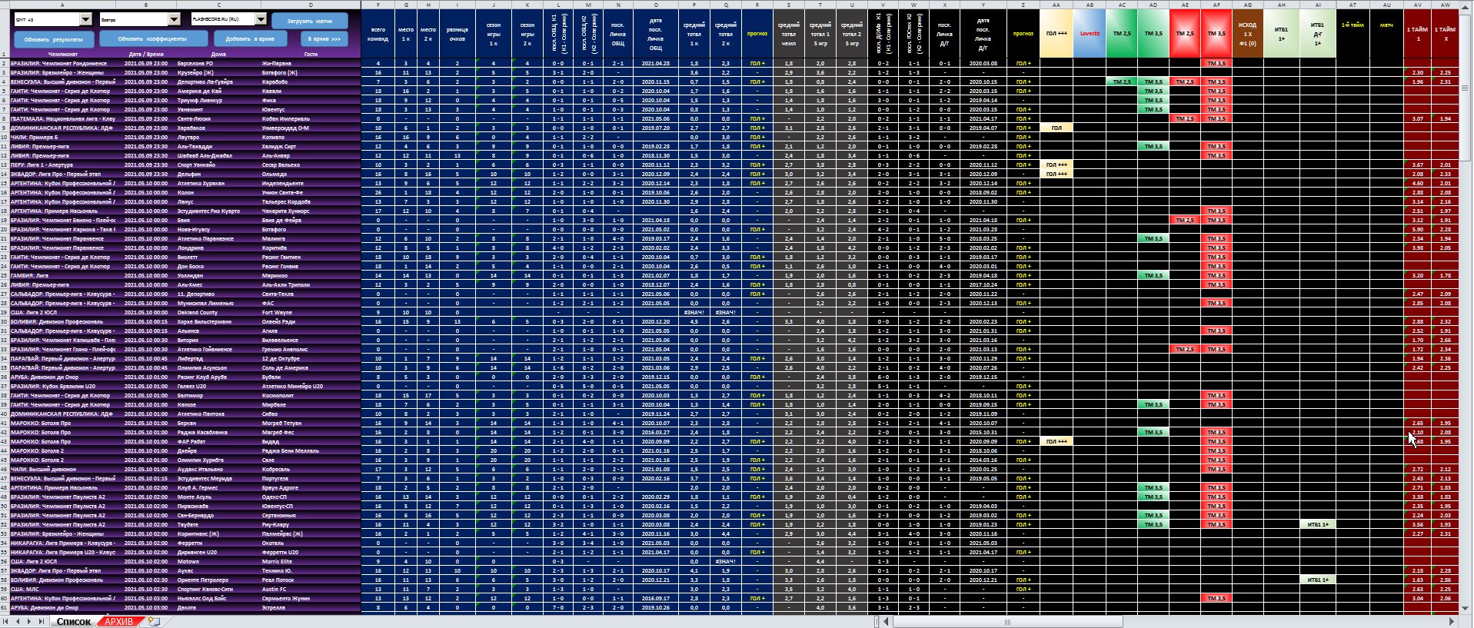Viewport: 1474px width, 628px height.
Task: Click the Дома column label
Action: pyautogui.click(x=218, y=54)
